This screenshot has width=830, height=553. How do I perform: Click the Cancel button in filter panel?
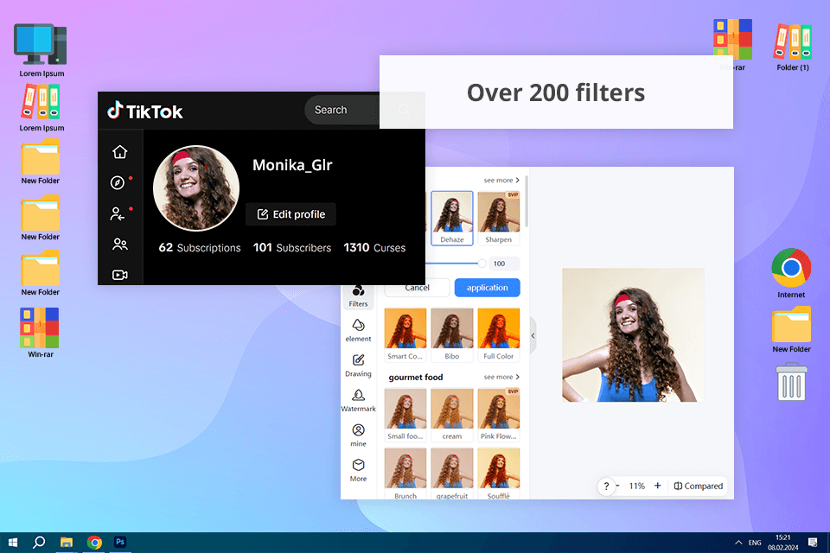(x=417, y=288)
